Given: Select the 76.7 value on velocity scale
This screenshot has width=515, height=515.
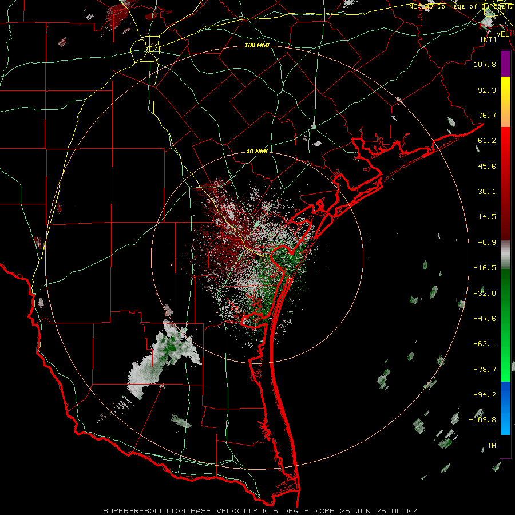Looking at the screenshot, I should [487, 115].
